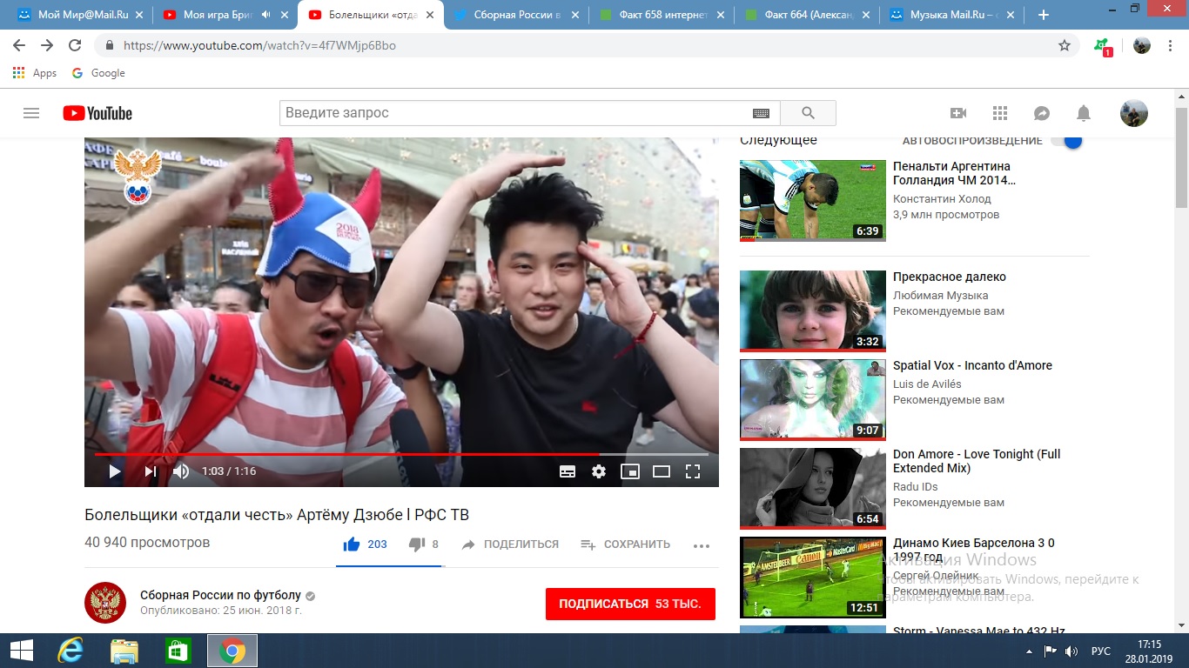Switch to the Факт 664 tab
Screen dimensions: 1189x668
click(806, 15)
